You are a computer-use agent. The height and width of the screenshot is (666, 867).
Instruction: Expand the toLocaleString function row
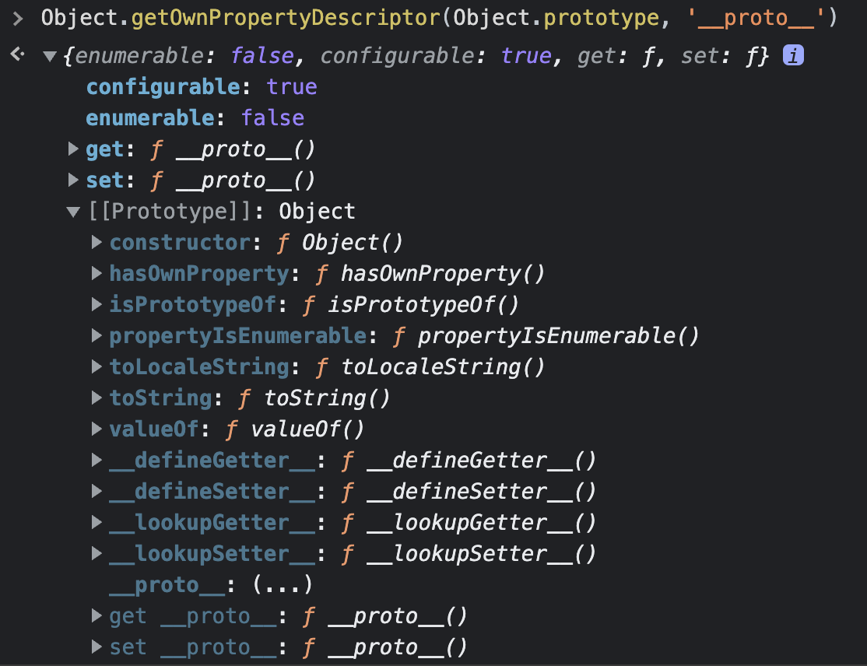(x=97, y=366)
